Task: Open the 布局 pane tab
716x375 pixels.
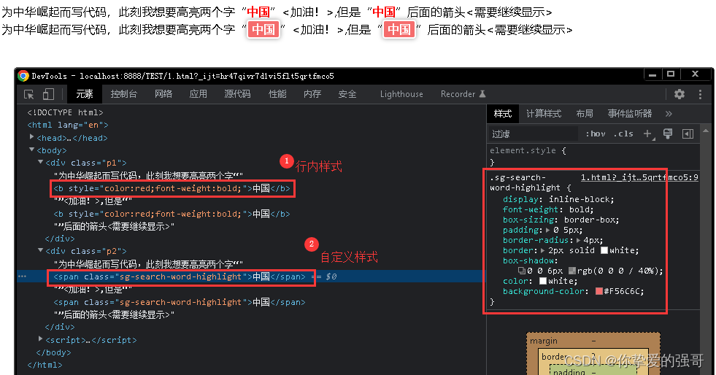Action: click(x=585, y=114)
